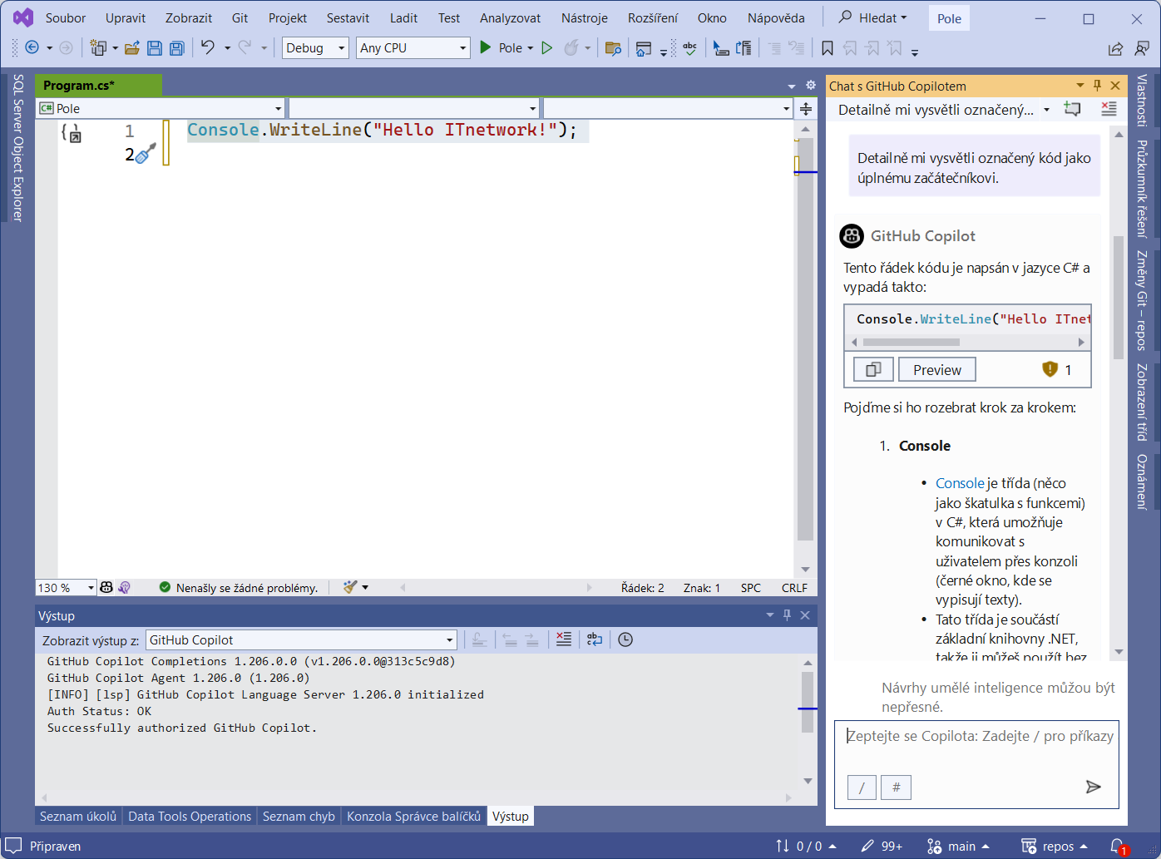Image resolution: width=1161 pixels, height=859 pixels.
Task: Click the Save All disks icon
Action: pyautogui.click(x=176, y=48)
